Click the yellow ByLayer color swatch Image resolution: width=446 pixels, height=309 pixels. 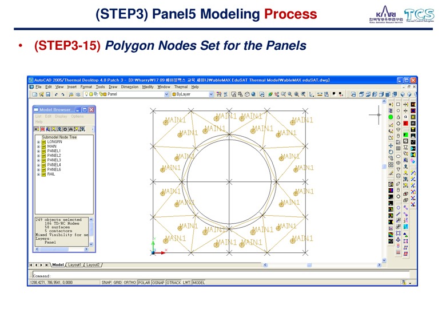pyautogui.click(x=174, y=94)
